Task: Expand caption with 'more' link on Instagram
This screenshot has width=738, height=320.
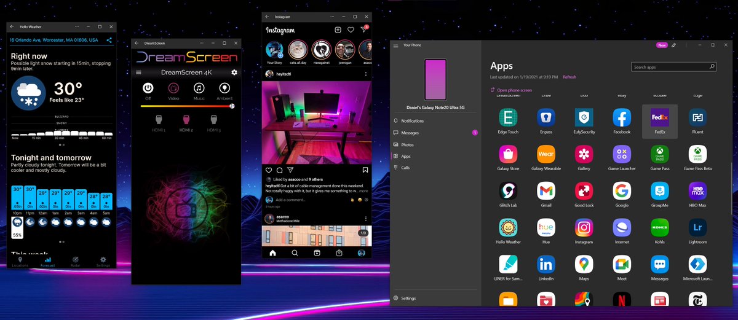Action: click(x=363, y=191)
